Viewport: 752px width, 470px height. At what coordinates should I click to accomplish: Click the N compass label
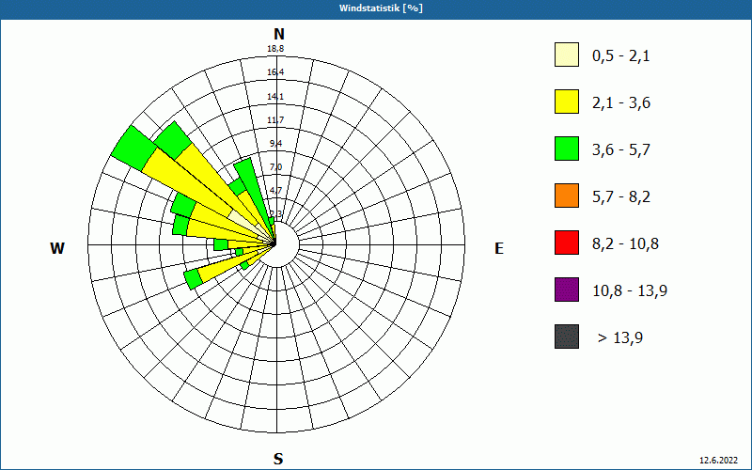click(279, 34)
